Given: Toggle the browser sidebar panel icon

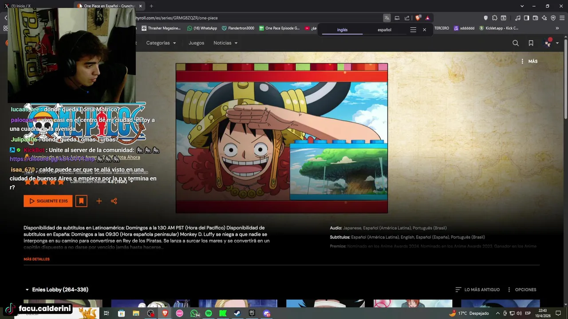Looking at the screenshot, I should coord(526,18).
